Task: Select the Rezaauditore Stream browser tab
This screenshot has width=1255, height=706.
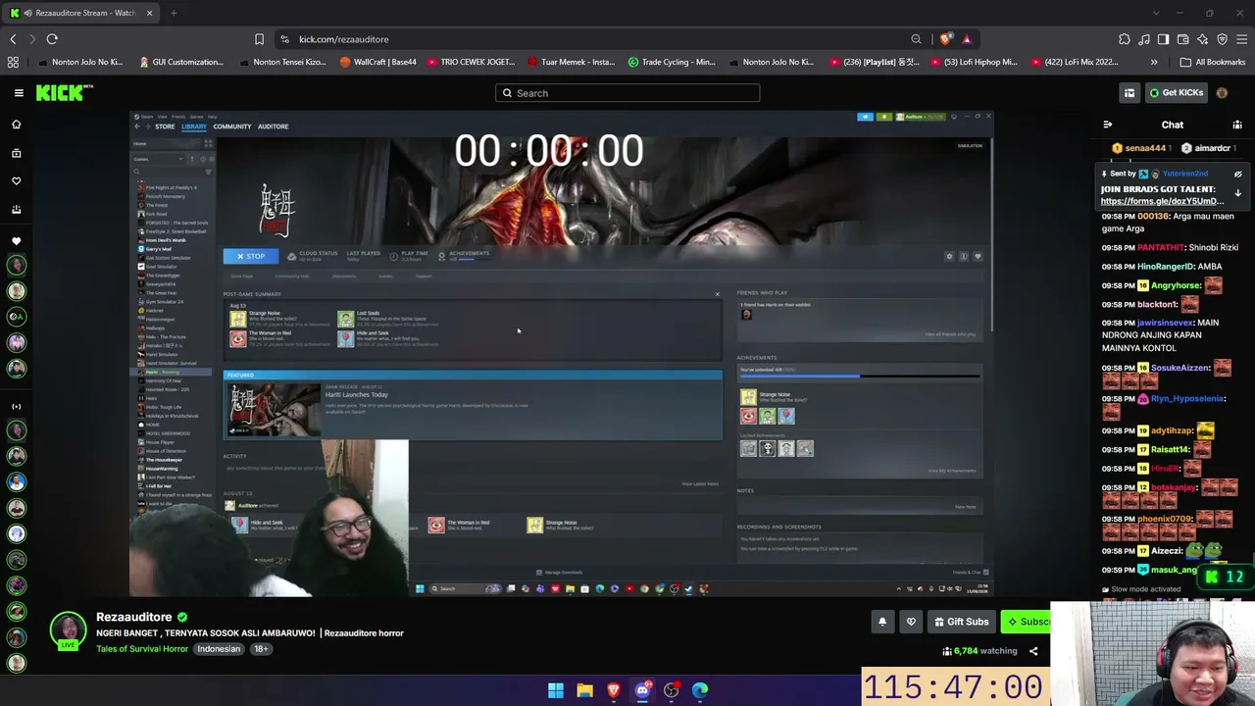Action: click(x=80, y=13)
